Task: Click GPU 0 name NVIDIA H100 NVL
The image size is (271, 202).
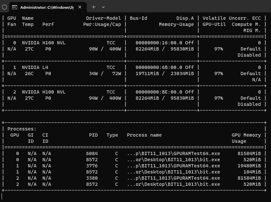Action: pos(44,43)
